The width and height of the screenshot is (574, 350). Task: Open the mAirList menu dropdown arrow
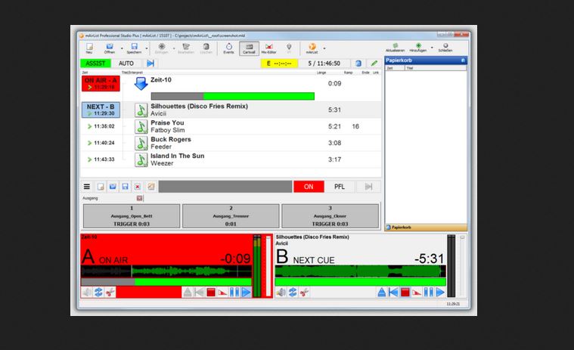coord(324,48)
